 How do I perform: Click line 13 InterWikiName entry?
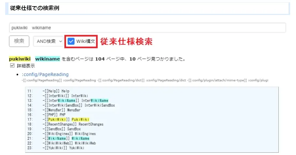tap(75, 101)
